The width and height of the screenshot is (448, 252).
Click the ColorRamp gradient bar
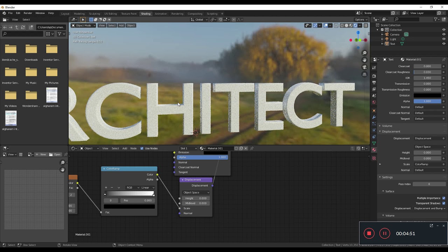129,194
